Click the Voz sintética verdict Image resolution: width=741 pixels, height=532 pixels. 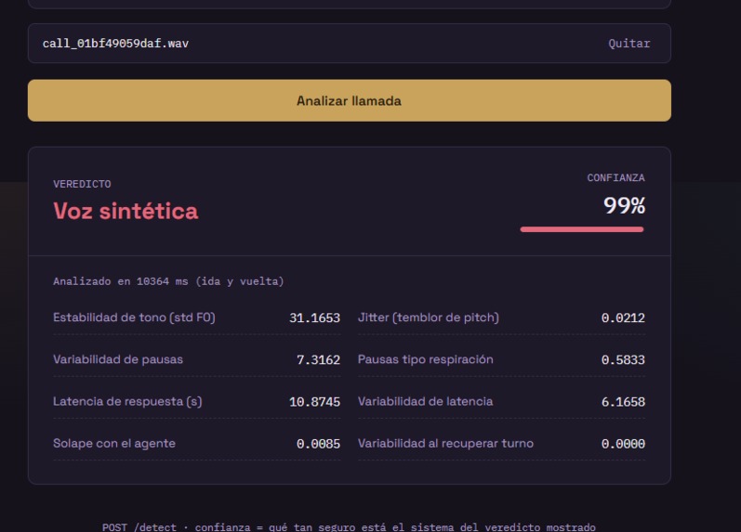click(126, 211)
